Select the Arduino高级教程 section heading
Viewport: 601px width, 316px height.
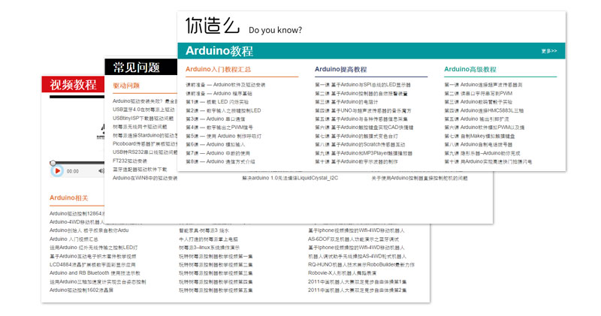tap(470, 69)
